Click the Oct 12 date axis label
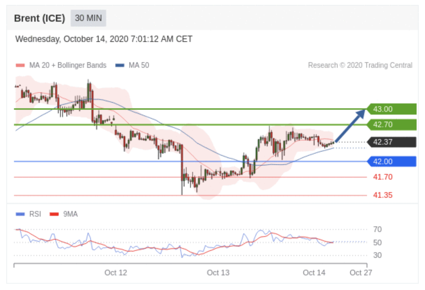 (x=116, y=273)
